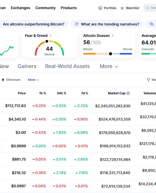Switch to the Gainers tab
This screenshot has height=193, width=156.
pyautogui.click(x=27, y=66)
